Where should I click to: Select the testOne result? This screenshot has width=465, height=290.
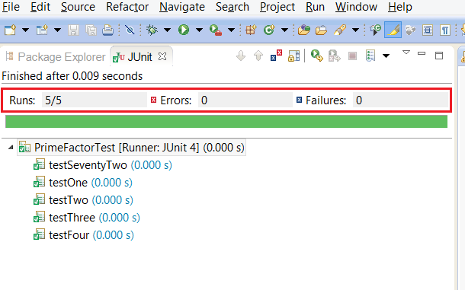[83, 183]
